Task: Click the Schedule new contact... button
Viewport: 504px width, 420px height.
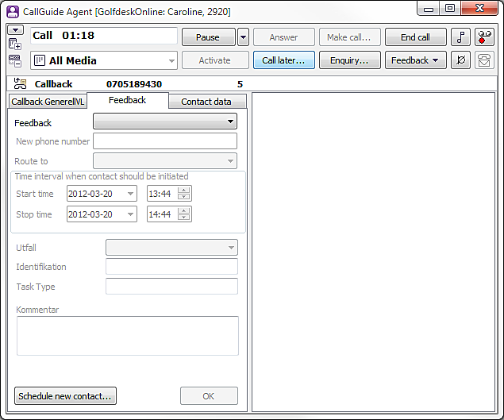Action: pos(66,395)
